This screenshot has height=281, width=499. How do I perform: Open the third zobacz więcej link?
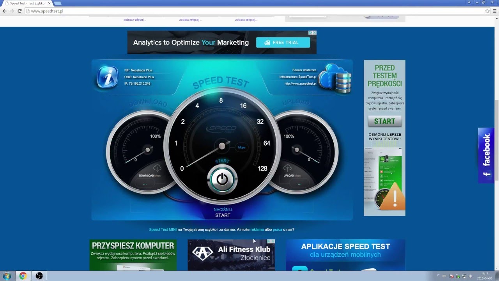pos(246,20)
